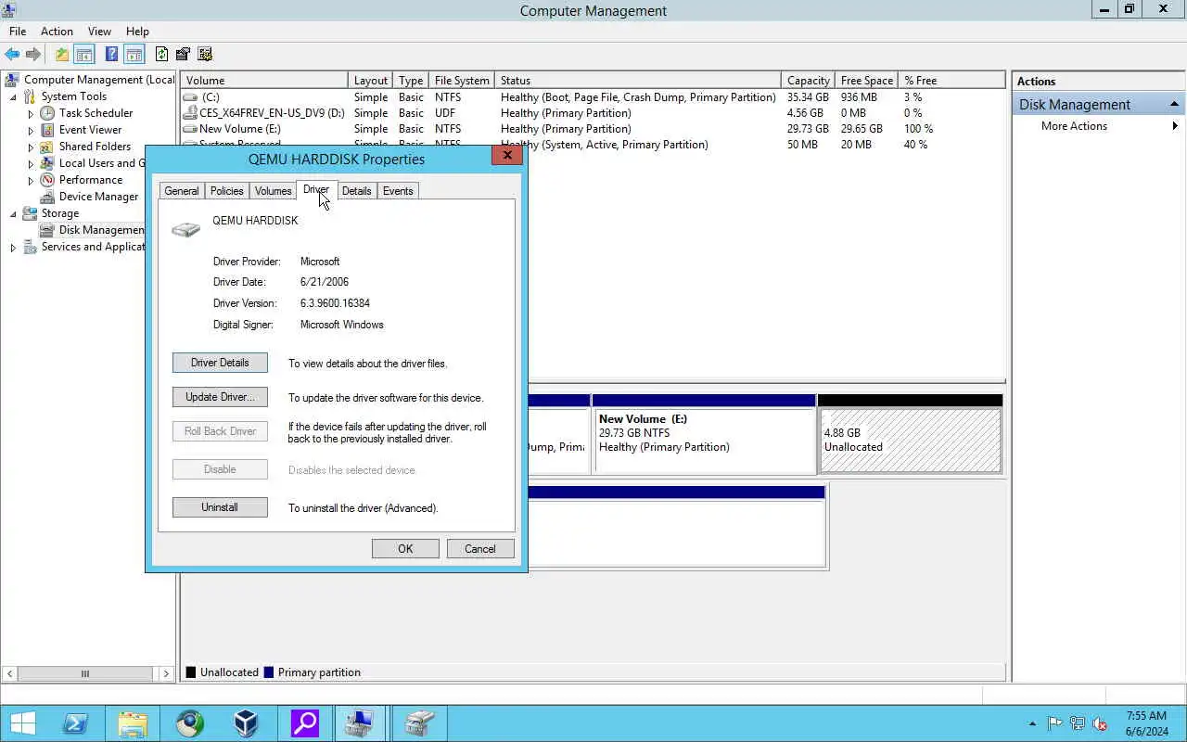Collapse the Storage tree node
1187x742 pixels.
[x=13, y=213]
